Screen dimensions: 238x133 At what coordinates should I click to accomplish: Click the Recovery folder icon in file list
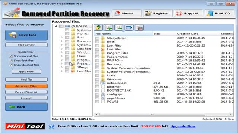point(103,64)
